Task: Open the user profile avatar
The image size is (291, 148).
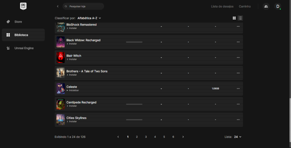Action: click(x=278, y=6)
